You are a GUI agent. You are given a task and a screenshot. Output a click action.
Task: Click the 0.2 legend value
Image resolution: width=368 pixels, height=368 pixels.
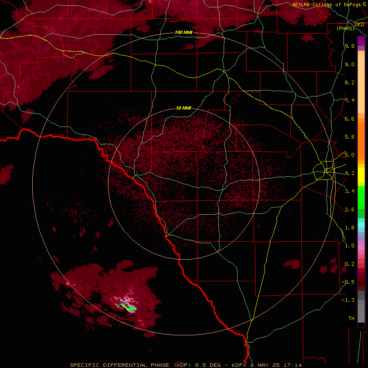(x=350, y=264)
